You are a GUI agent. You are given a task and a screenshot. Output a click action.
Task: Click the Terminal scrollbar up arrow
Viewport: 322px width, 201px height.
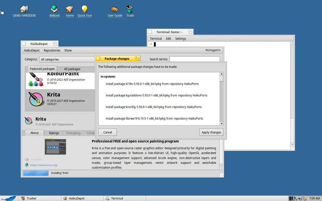point(292,43)
